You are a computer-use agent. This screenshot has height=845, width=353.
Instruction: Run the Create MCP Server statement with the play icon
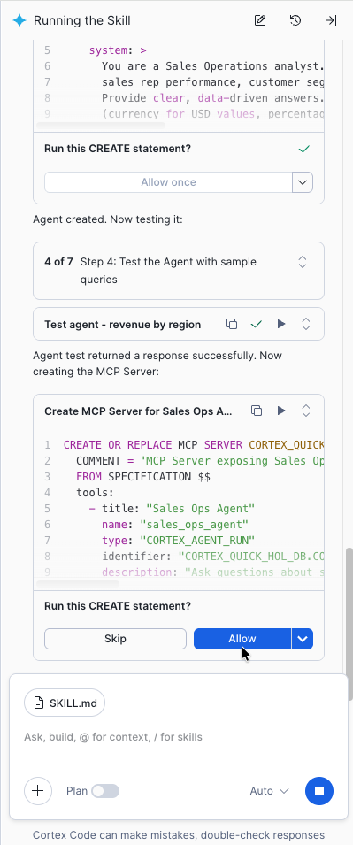[280, 411]
